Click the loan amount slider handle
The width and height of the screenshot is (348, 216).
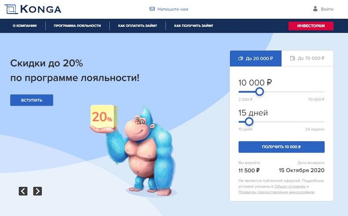(x=259, y=91)
